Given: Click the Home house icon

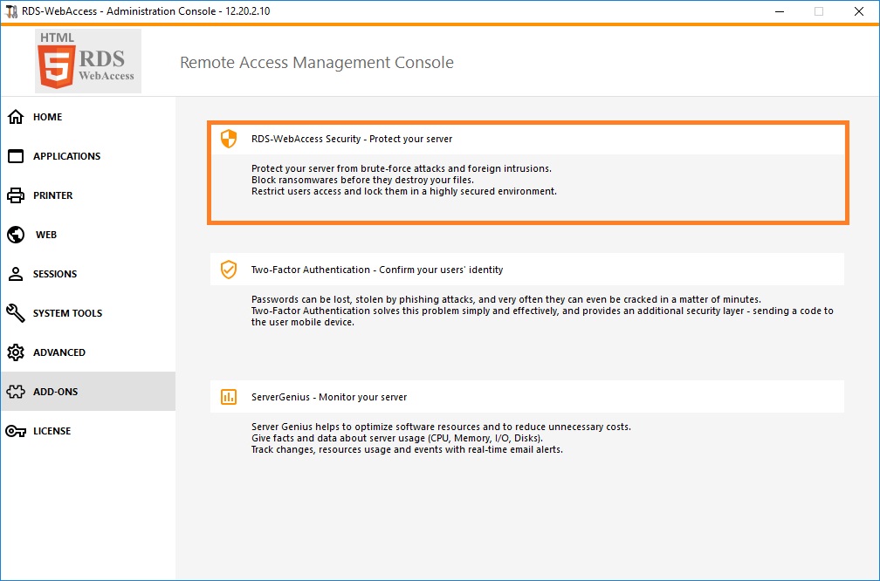Looking at the screenshot, I should 16,117.
